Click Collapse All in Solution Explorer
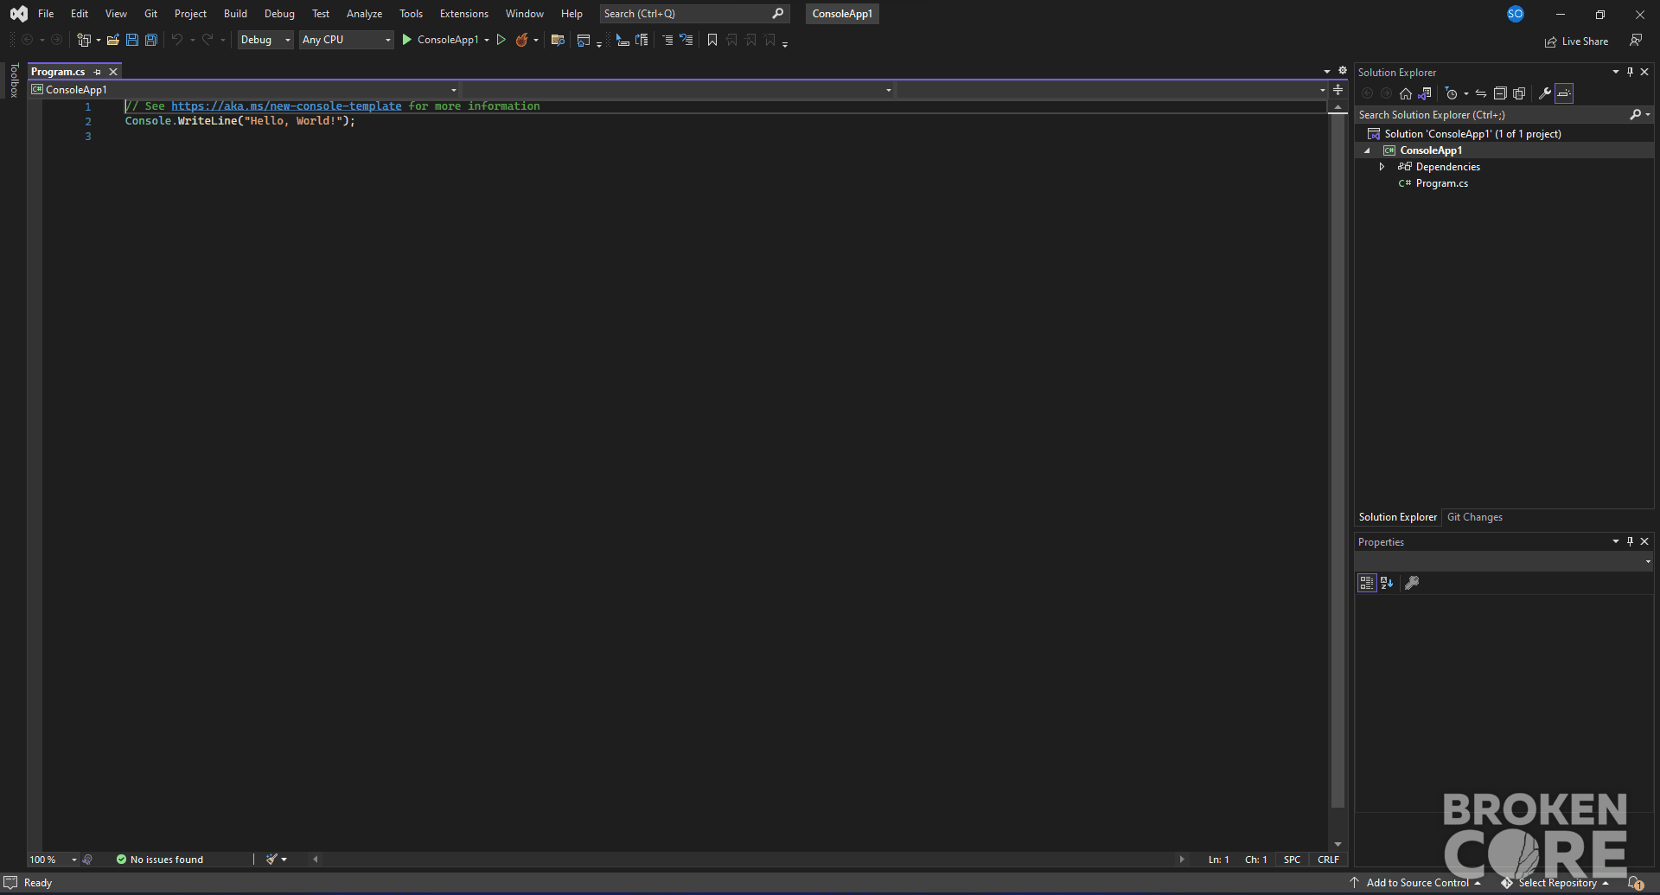 pyautogui.click(x=1500, y=93)
